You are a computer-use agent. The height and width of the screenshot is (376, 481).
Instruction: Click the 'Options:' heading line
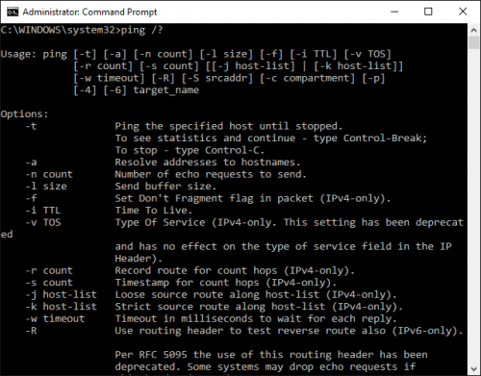tap(24, 114)
